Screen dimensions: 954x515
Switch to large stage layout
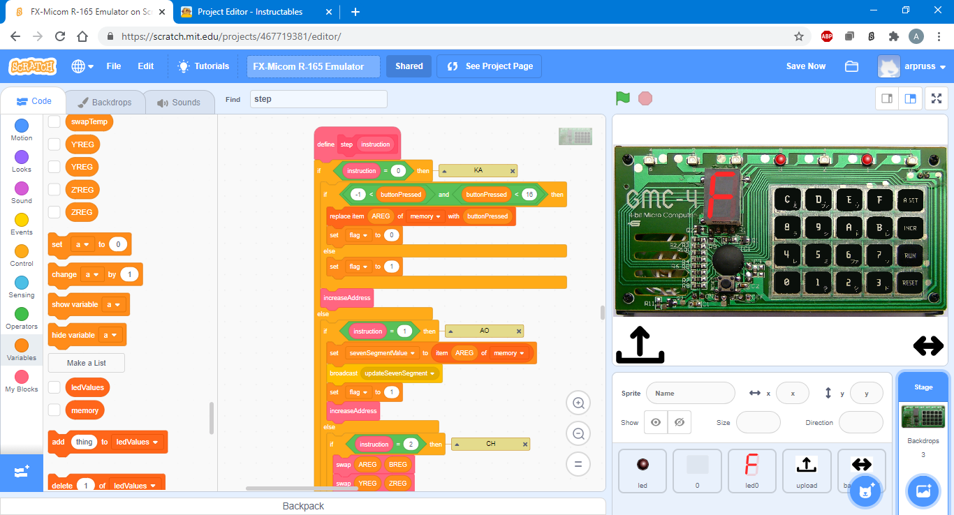click(x=911, y=98)
